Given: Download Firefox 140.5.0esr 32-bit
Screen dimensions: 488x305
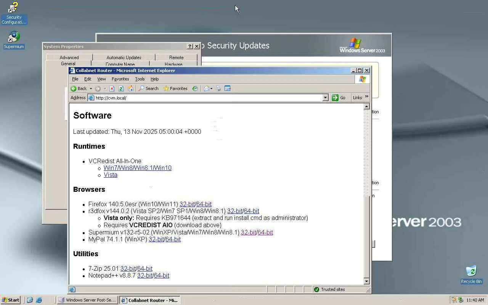Looking at the screenshot, I should click(187, 204).
